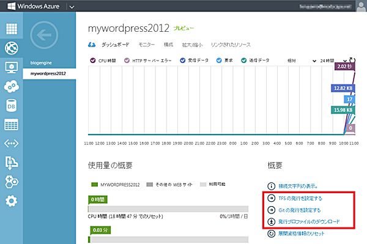367x244 pixels.
Task: Select blogengine in the site list
Action: coord(41,63)
